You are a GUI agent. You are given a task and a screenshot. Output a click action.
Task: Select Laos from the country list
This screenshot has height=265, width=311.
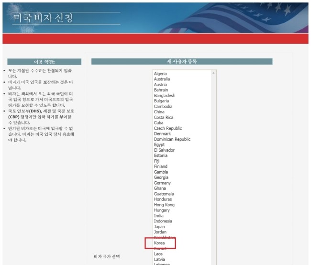pos(158,254)
